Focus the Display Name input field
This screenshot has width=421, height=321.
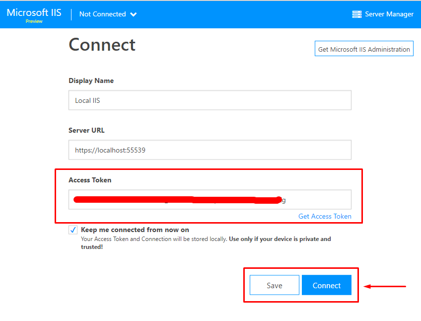[x=210, y=100]
